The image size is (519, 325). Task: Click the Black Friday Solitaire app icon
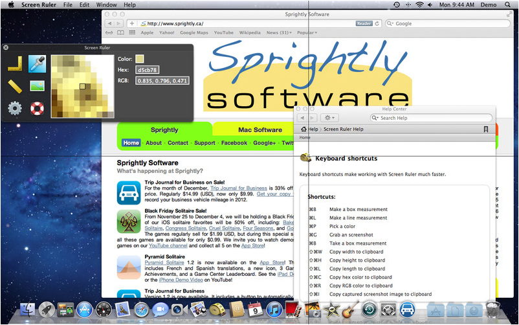[x=129, y=221]
